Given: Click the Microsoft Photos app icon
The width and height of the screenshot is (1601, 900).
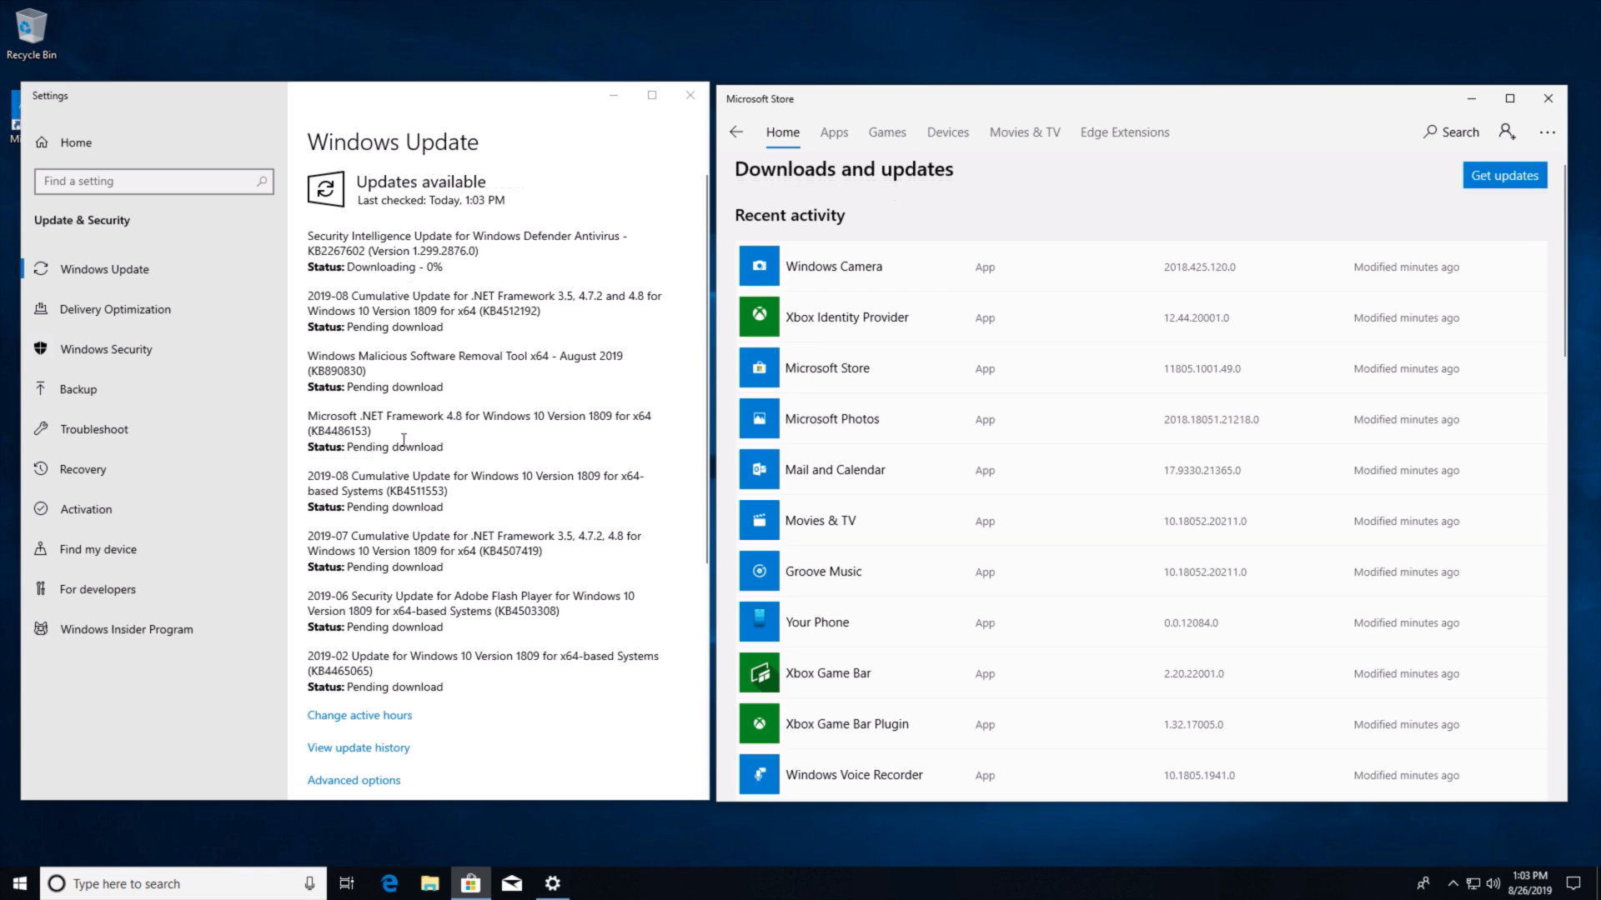Looking at the screenshot, I should [759, 419].
